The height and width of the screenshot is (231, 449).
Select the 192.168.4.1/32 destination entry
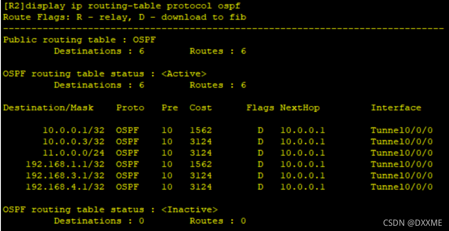[65, 187]
